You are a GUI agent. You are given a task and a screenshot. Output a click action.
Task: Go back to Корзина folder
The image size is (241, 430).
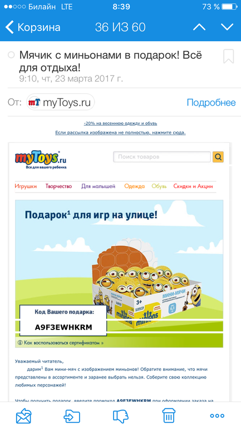coord(33,27)
